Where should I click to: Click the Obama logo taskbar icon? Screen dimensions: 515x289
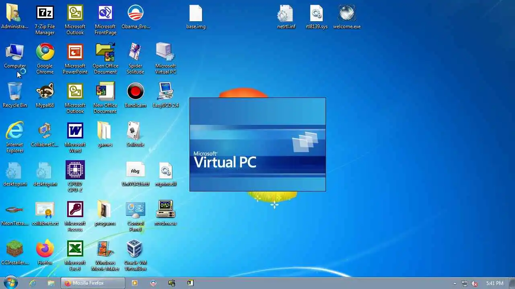(x=153, y=283)
